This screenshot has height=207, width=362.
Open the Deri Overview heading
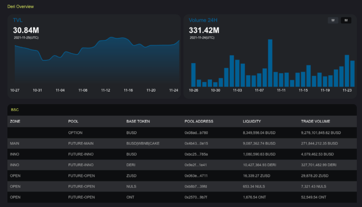[x=21, y=7]
